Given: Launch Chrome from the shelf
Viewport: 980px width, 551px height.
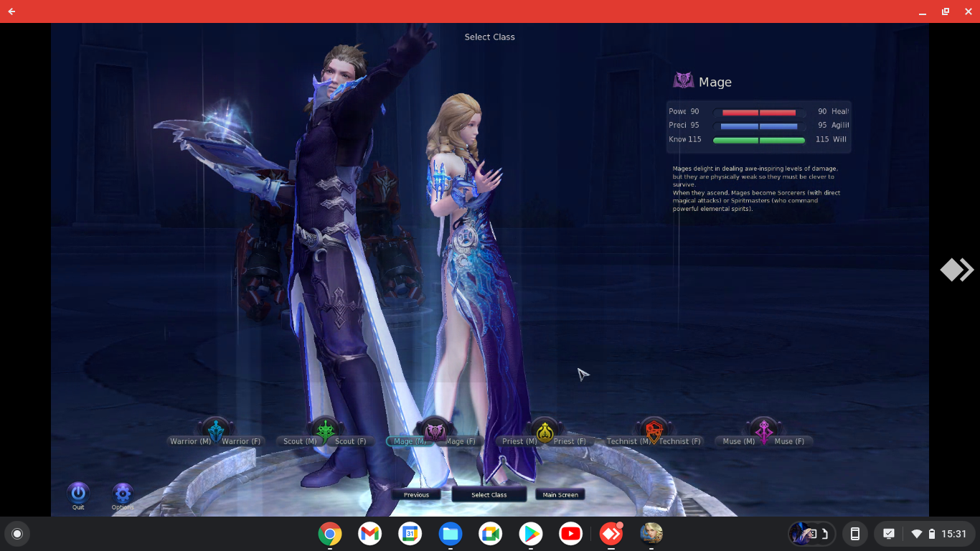Looking at the screenshot, I should 330,534.
